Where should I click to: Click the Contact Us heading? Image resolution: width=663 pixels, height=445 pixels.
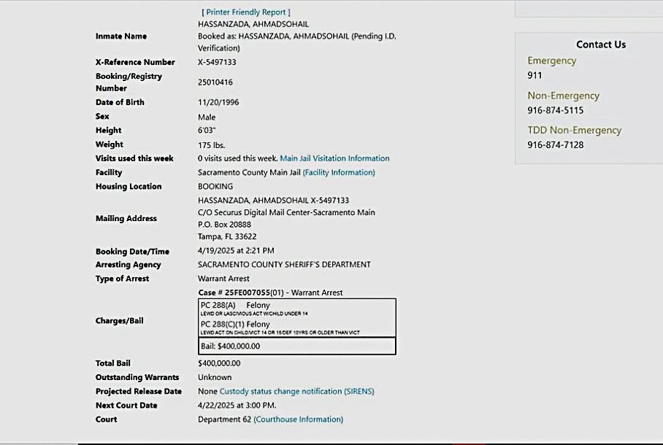click(600, 44)
